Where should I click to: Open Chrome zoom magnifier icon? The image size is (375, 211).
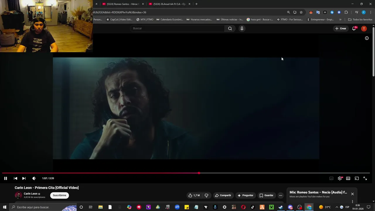tap(288, 12)
